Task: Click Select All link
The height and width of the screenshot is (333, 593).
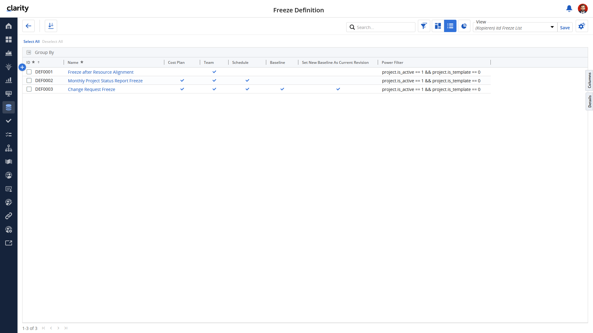Action: (32, 42)
